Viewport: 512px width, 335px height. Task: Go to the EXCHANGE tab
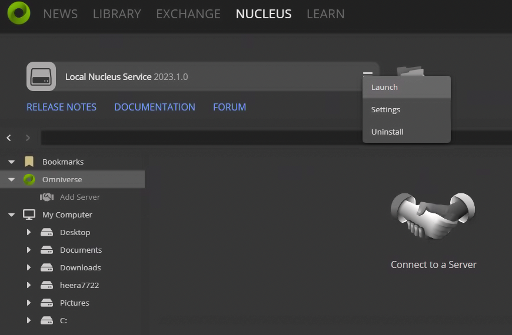click(188, 14)
